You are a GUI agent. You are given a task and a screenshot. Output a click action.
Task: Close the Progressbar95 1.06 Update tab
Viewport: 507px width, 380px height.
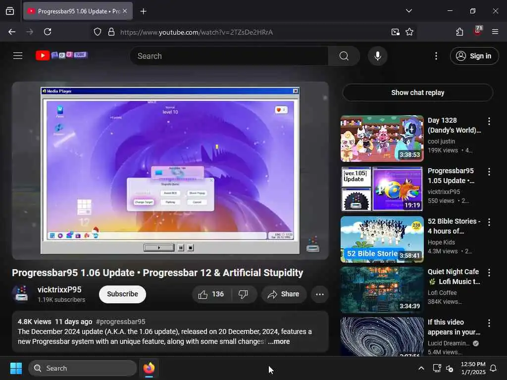[125, 11]
